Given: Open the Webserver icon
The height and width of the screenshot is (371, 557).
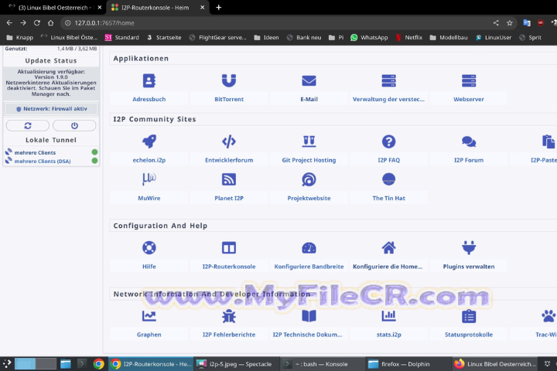Looking at the screenshot, I should point(469,81).
